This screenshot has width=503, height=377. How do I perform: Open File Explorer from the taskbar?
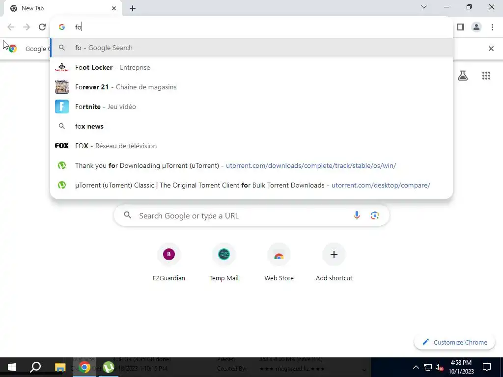click(60, 367)
